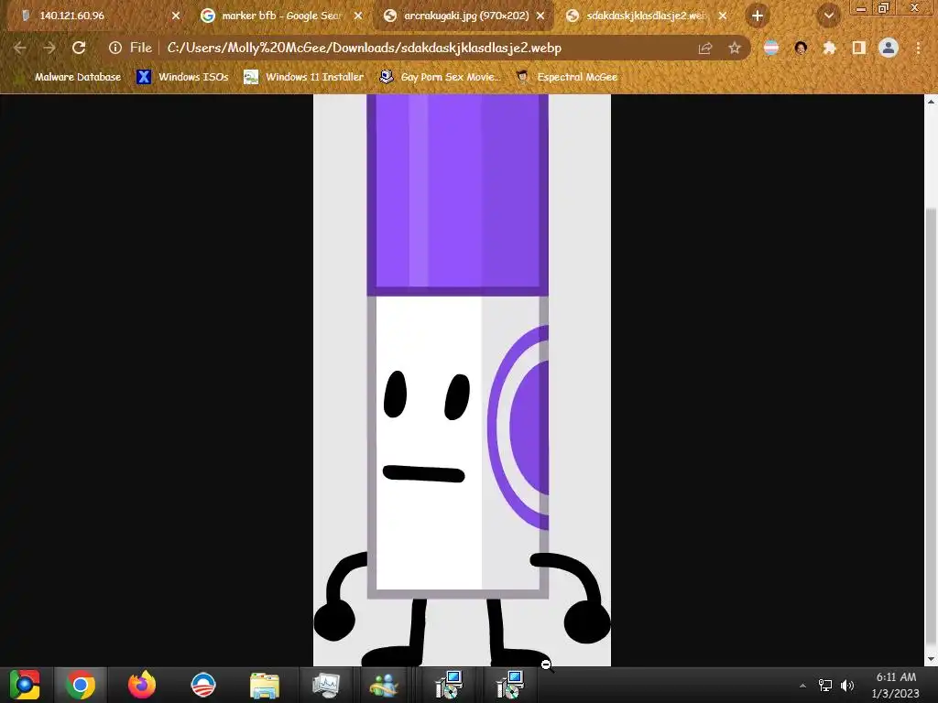Image resolution: width=938 pixels, height=703 pixels.
Task: Share this page via the share icon
Action: point(705,48)
